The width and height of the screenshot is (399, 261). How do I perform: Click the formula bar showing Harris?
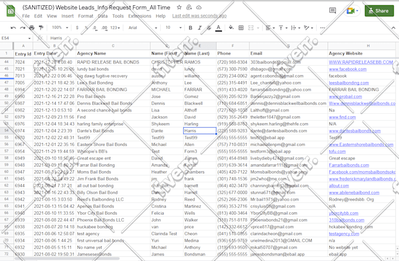pos(224,38)
